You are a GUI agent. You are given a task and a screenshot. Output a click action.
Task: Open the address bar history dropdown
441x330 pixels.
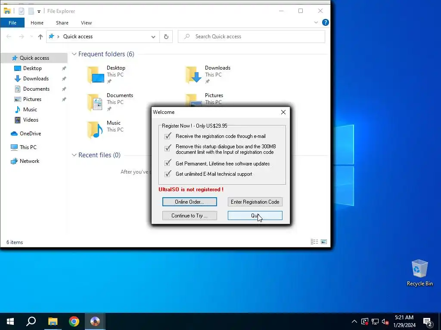pyautogui.click(x=153, y=37)
